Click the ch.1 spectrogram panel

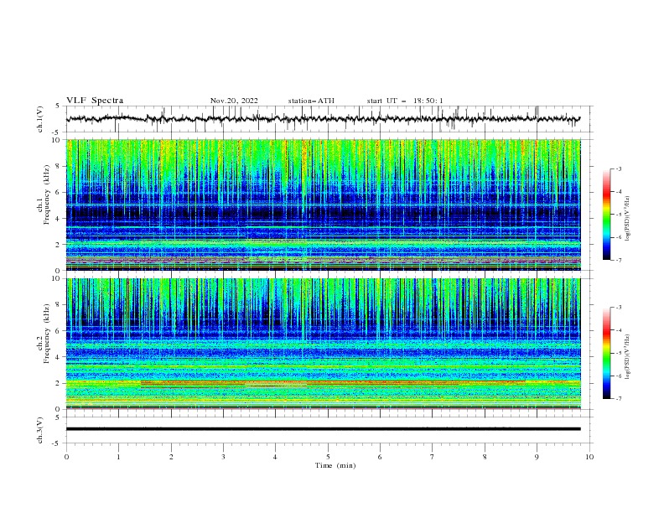[x=323, y=205]
